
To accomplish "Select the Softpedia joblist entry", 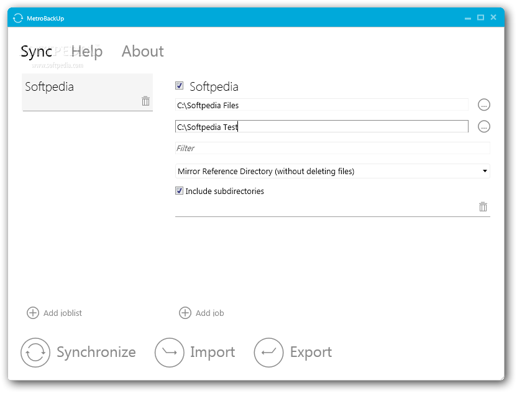I will (88, 92).
